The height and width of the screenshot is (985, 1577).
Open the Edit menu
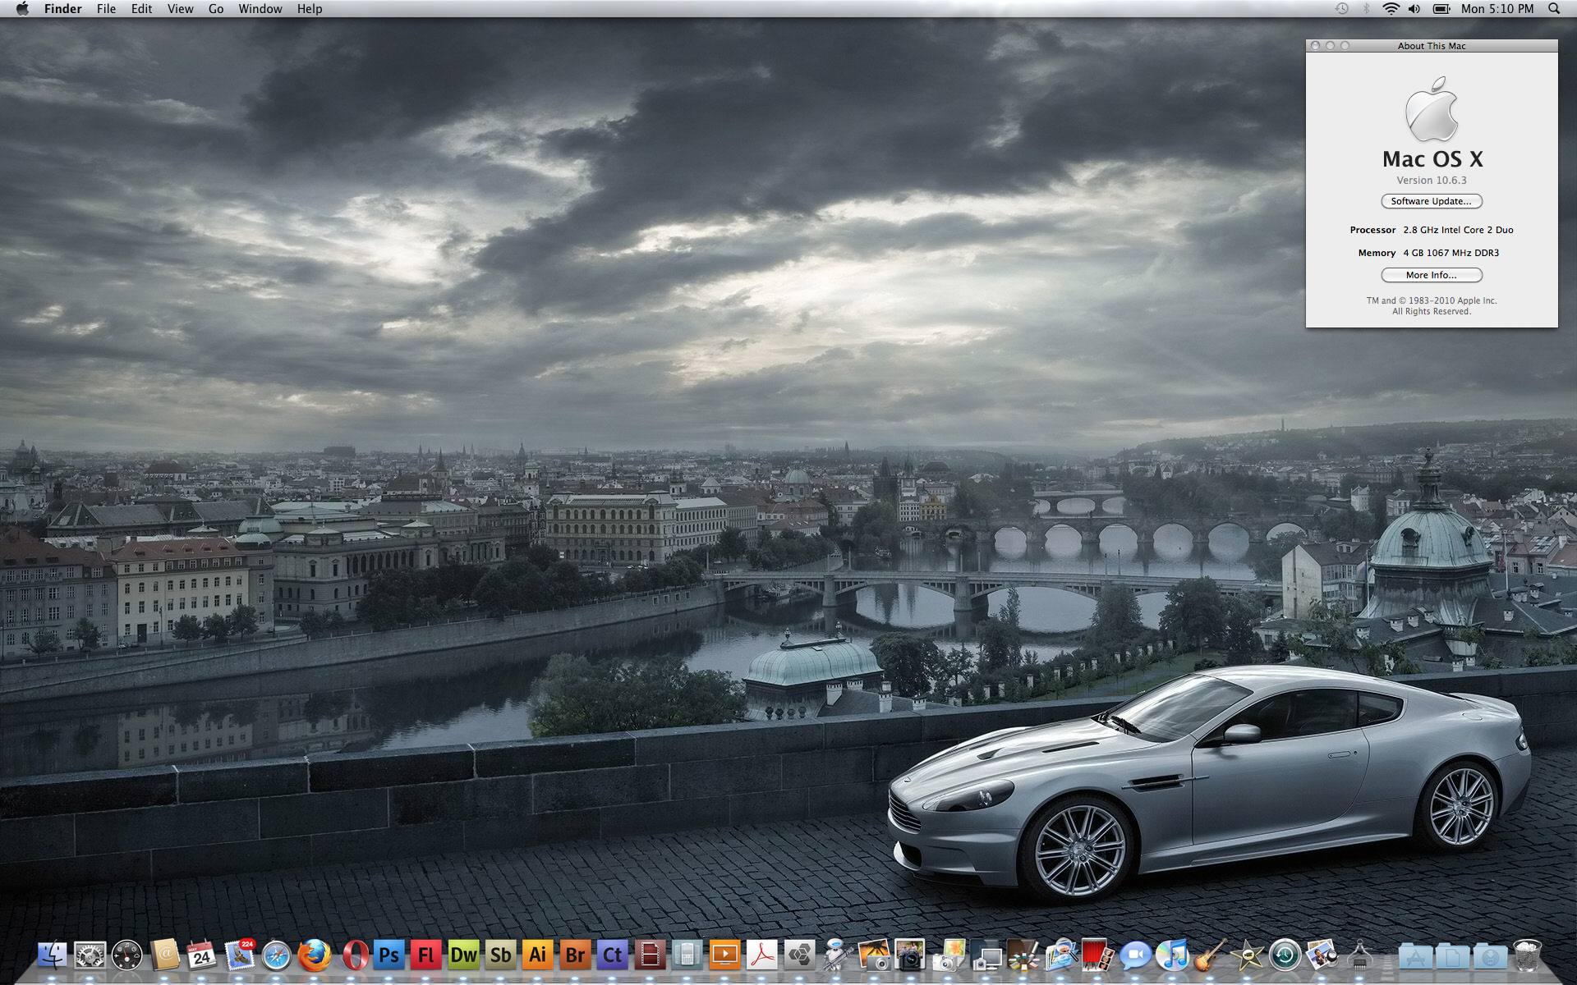141,9
